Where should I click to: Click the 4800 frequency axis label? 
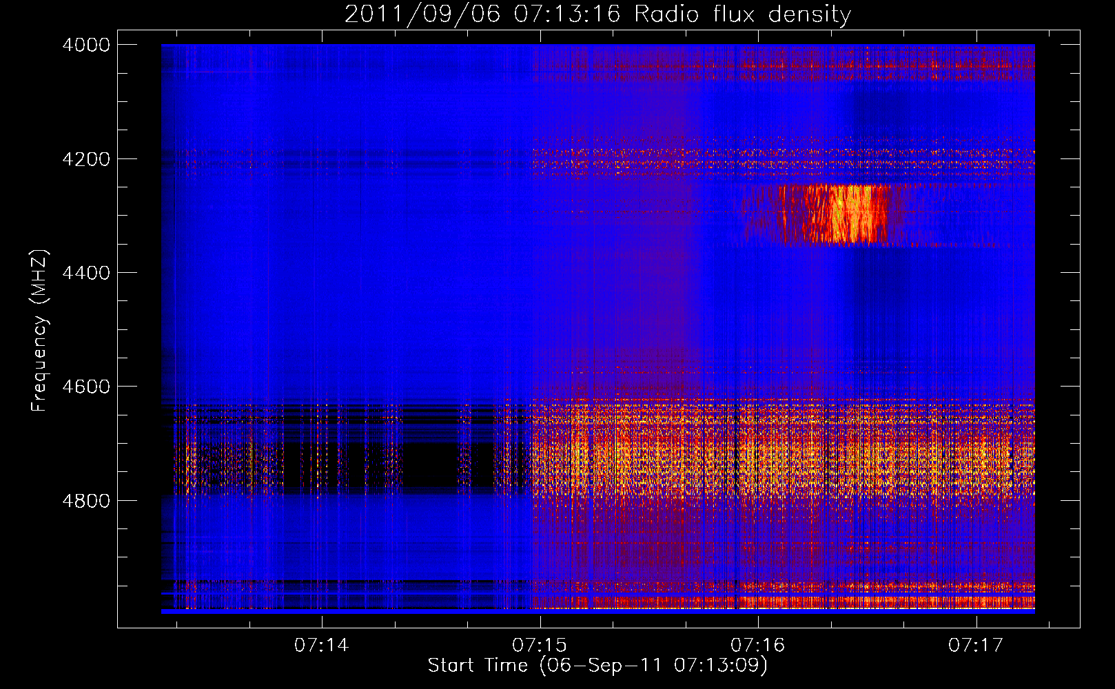(x=86, y=500)
